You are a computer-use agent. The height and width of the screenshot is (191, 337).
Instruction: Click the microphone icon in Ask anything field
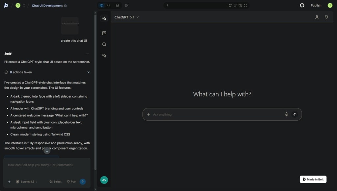(287, 114)
